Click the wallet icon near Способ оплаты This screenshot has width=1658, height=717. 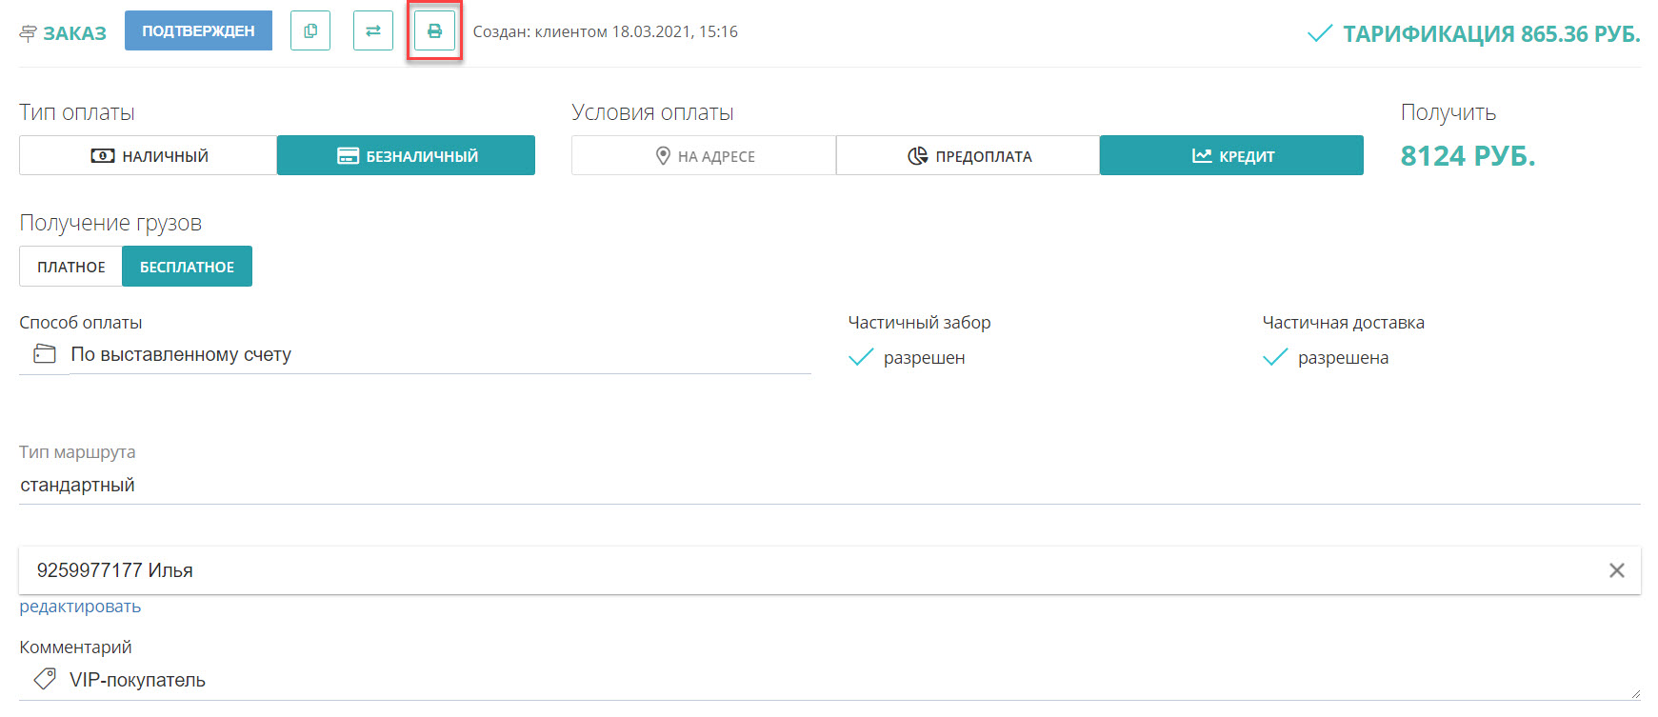45,354
